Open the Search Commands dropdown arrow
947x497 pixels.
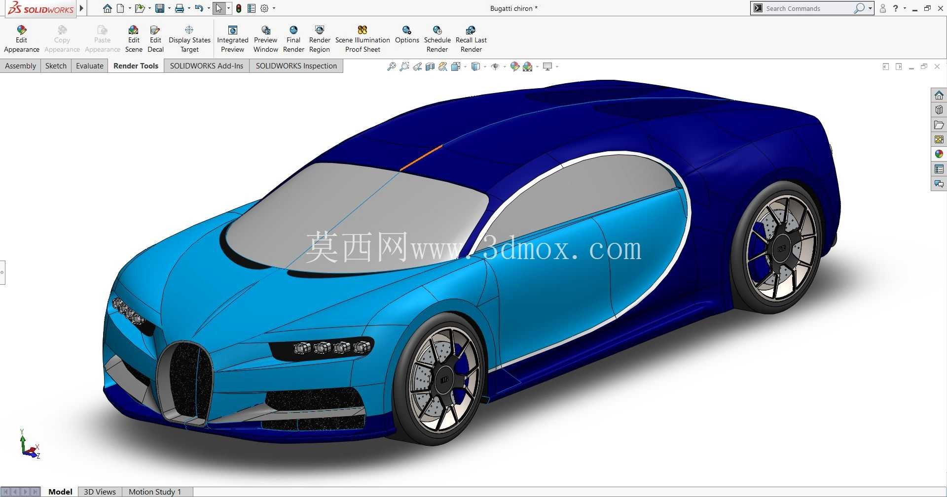coord(870,8)
